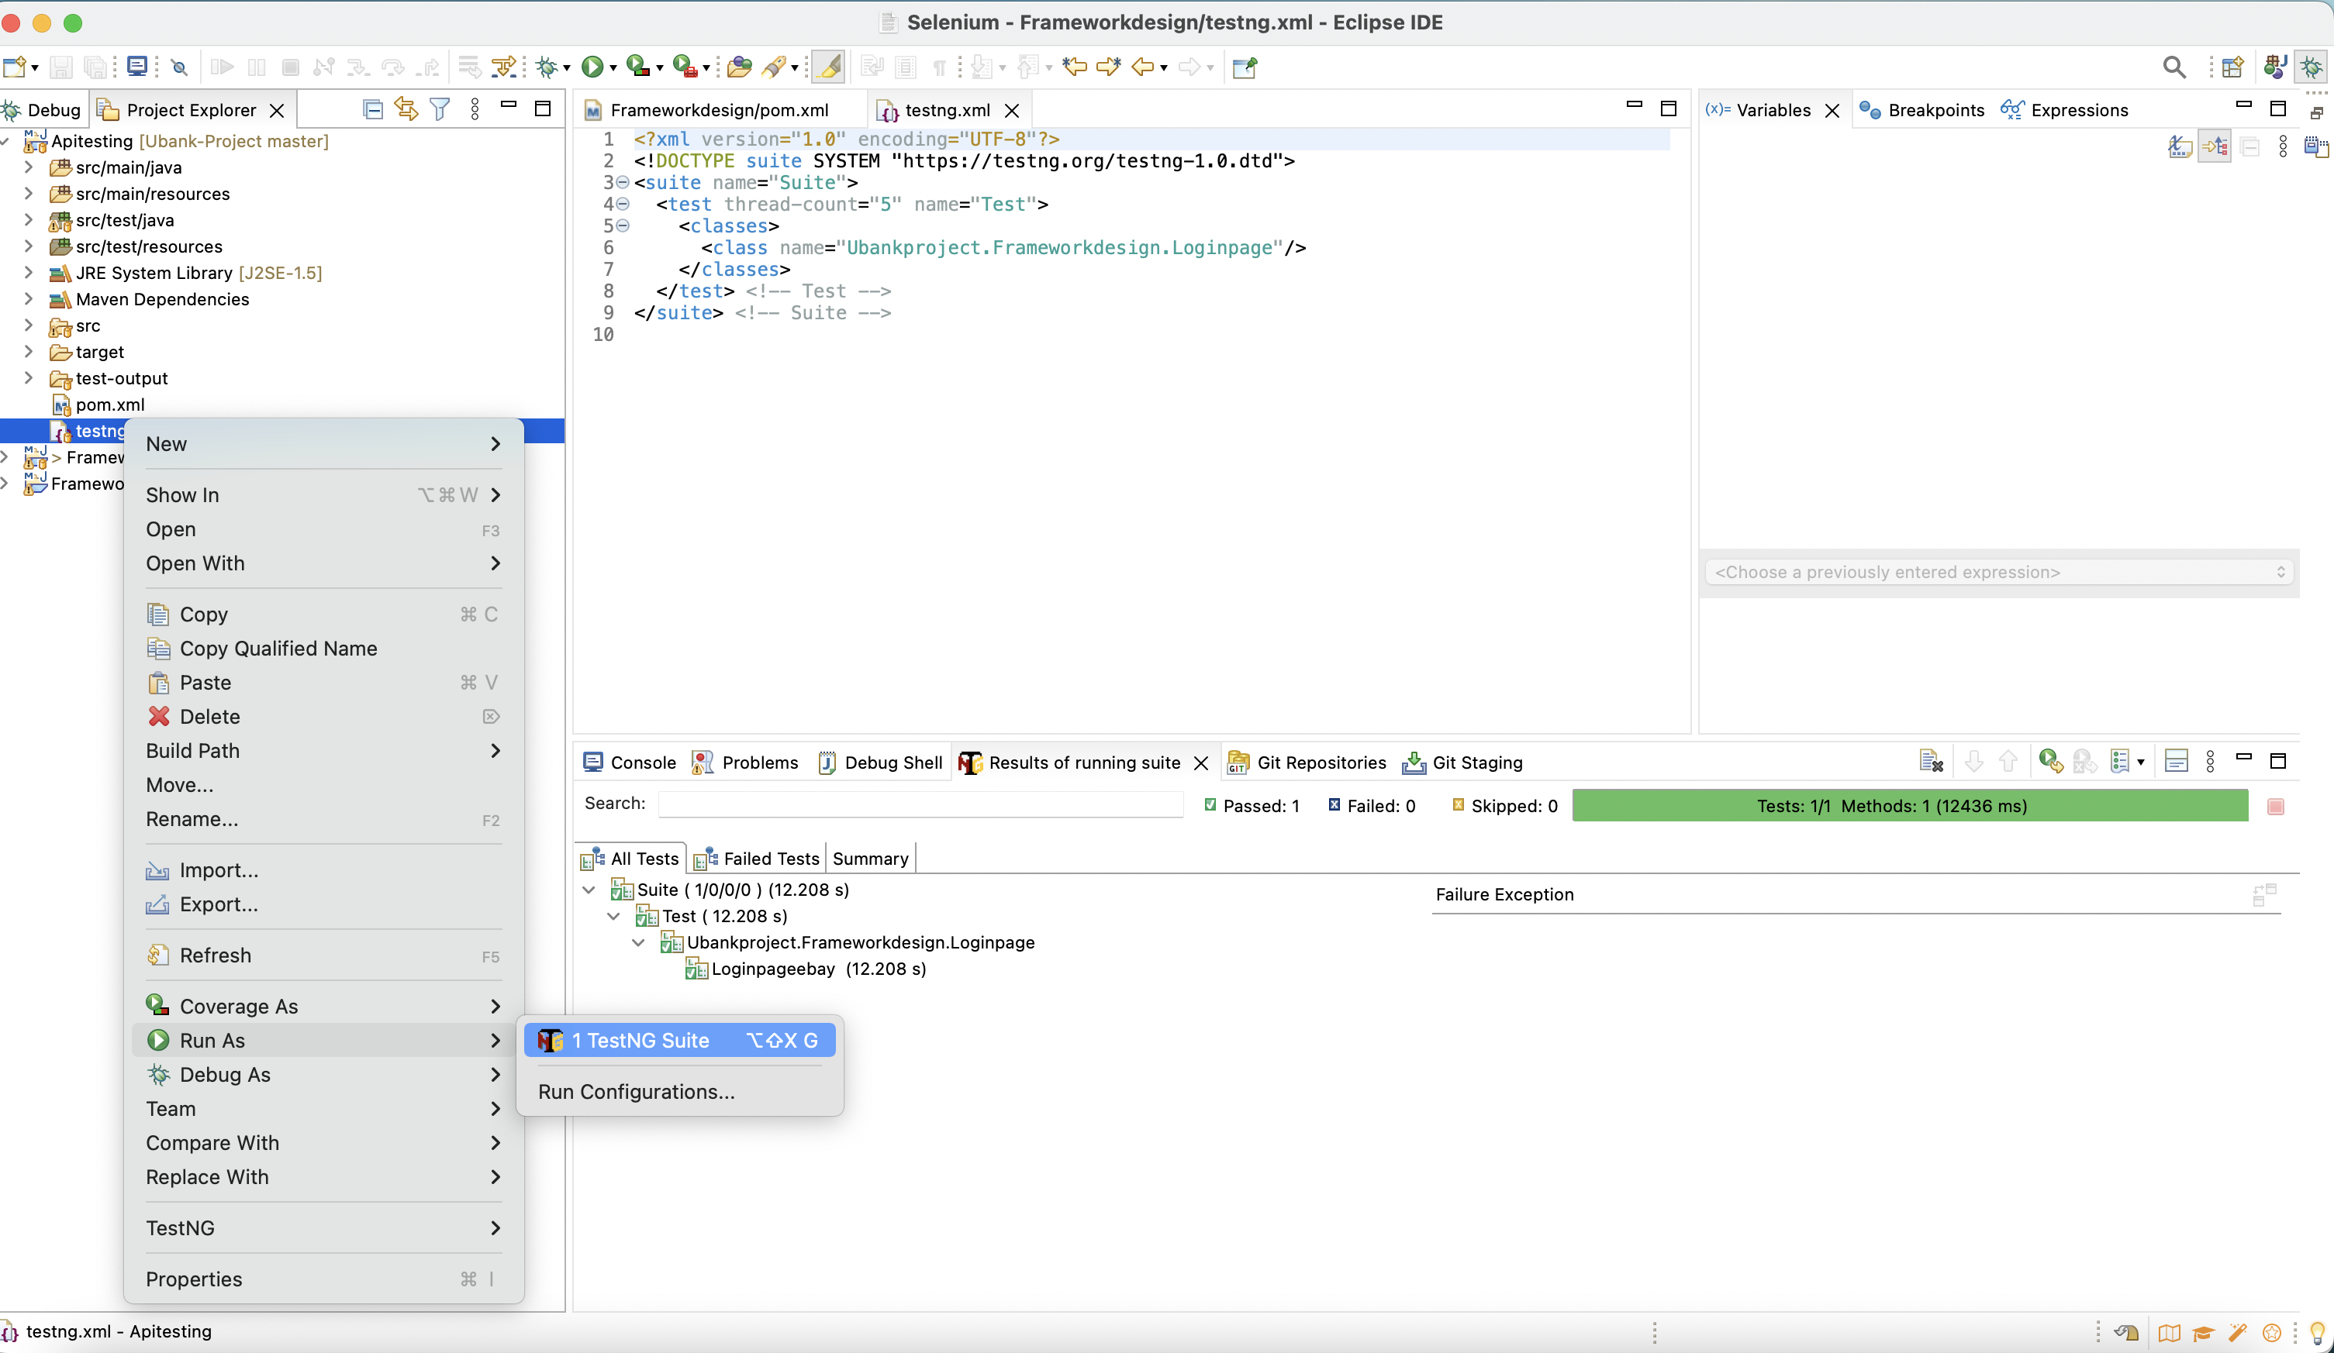Click the Skip All Breakpoints icon
The image size is (2334, 1353).
[180, 67]
